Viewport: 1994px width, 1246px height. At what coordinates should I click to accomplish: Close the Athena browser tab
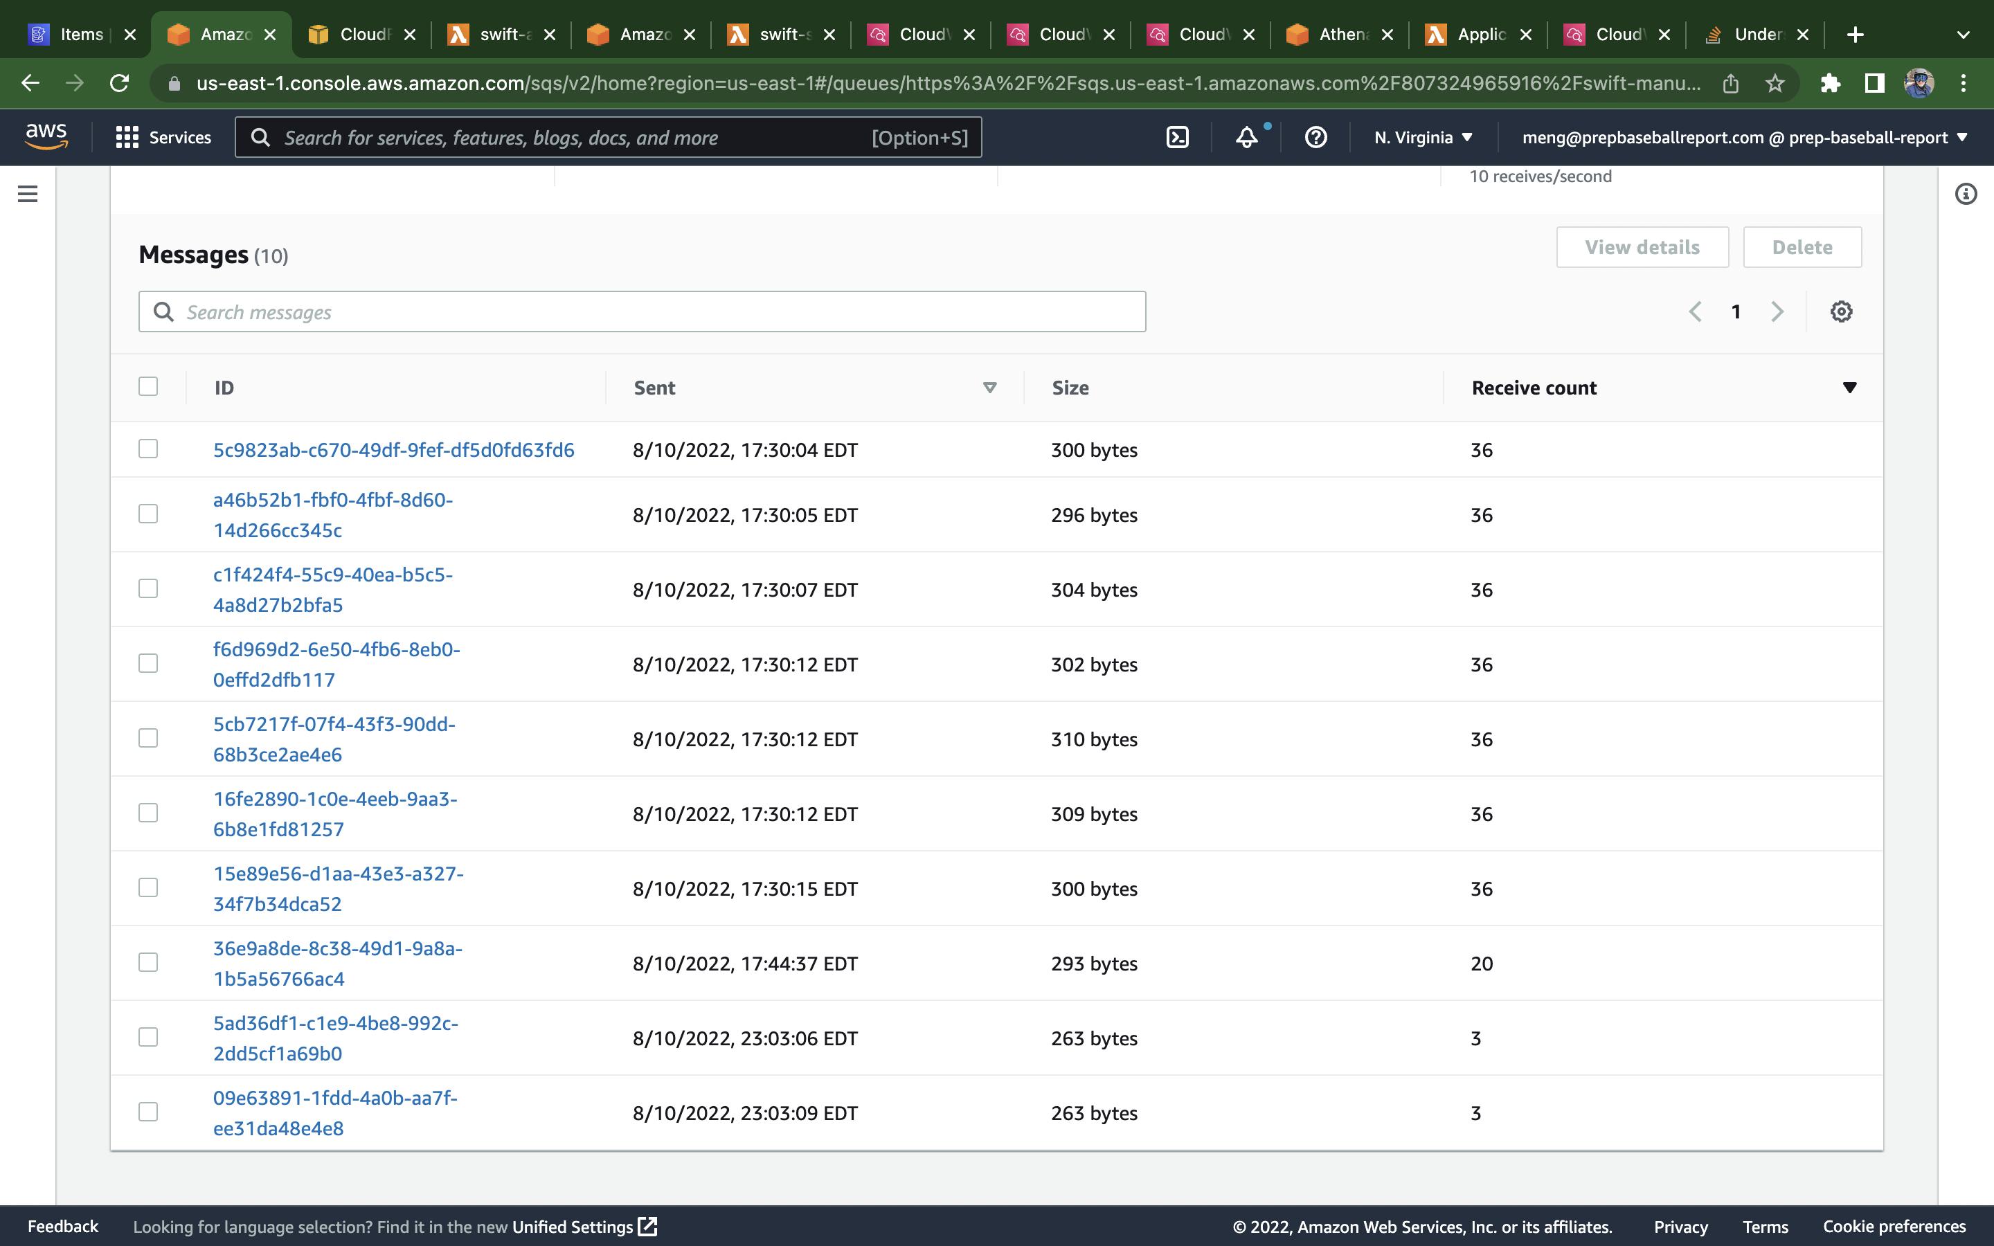tap(1387, 35)
